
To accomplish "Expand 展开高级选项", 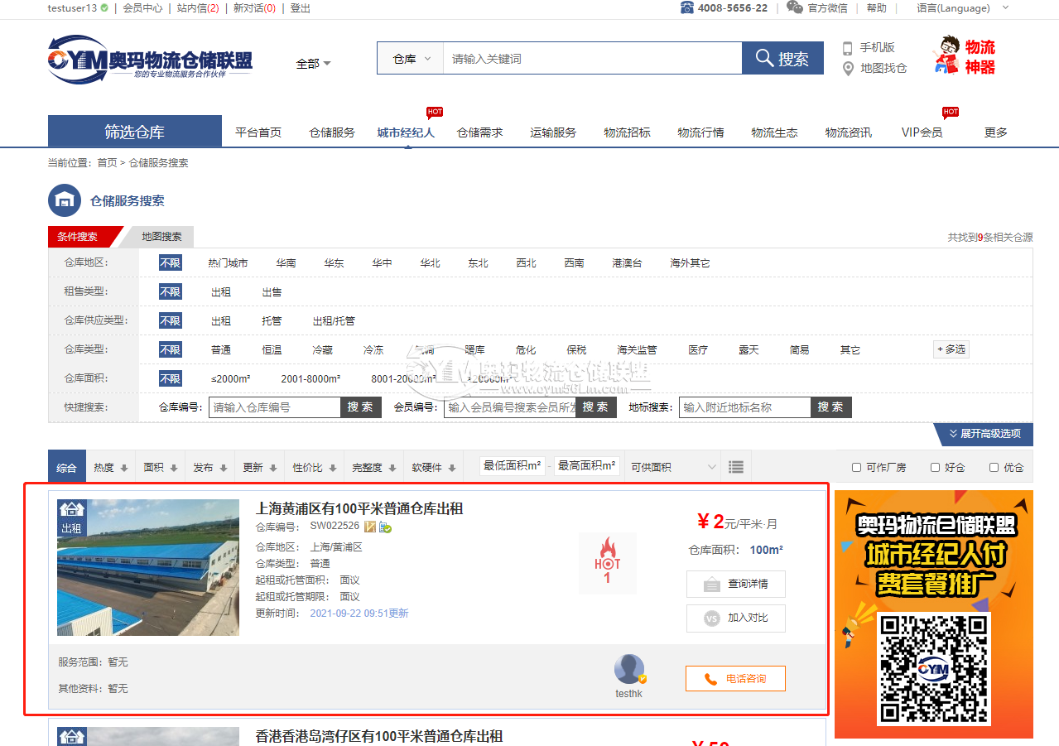I will 984,433.
